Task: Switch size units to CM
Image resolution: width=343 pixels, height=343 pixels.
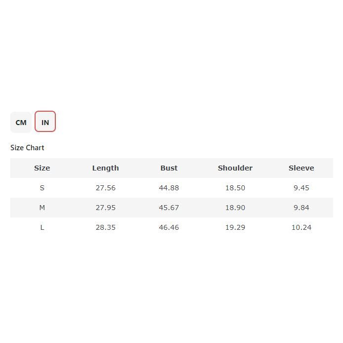Action: [x=21, y=123]
